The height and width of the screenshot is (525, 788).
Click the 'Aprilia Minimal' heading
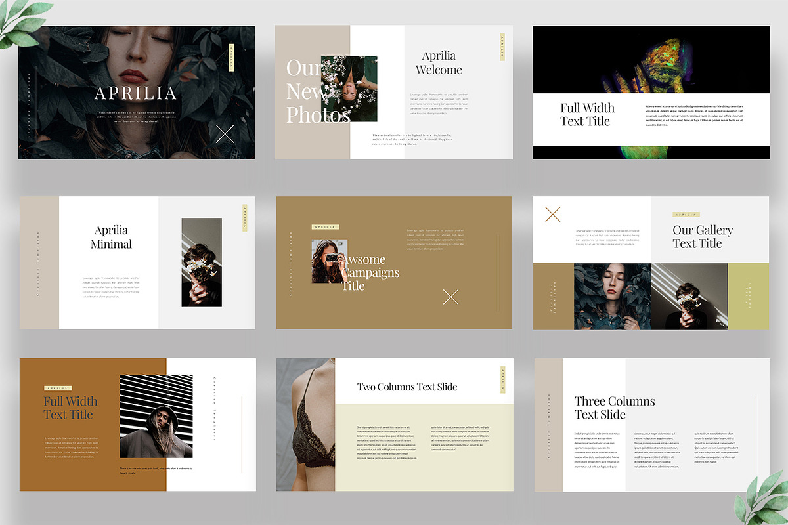pyautogui.click(x=112, y=237)
